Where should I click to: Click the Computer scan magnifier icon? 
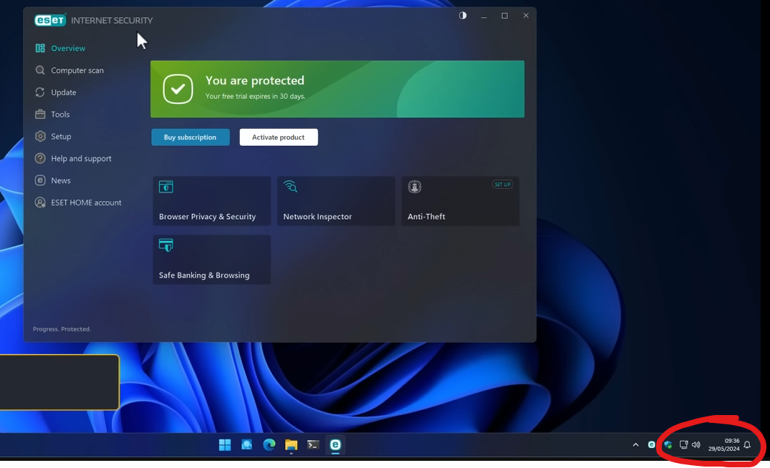(40, 70)
